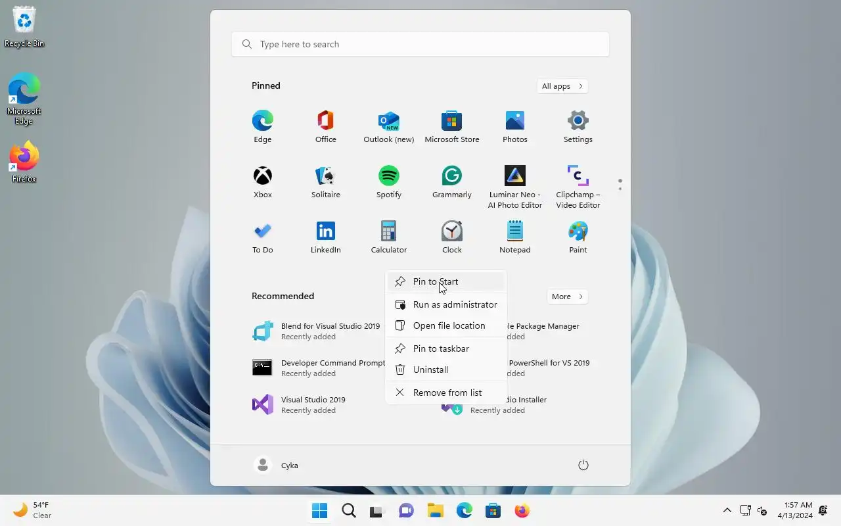Open Outlook (new) pinned app

pos(389,127)
